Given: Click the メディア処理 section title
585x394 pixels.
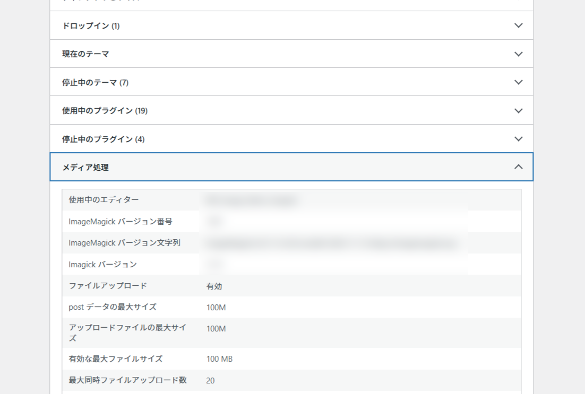Looking at the screenshot, I should [x=85, y=167].
